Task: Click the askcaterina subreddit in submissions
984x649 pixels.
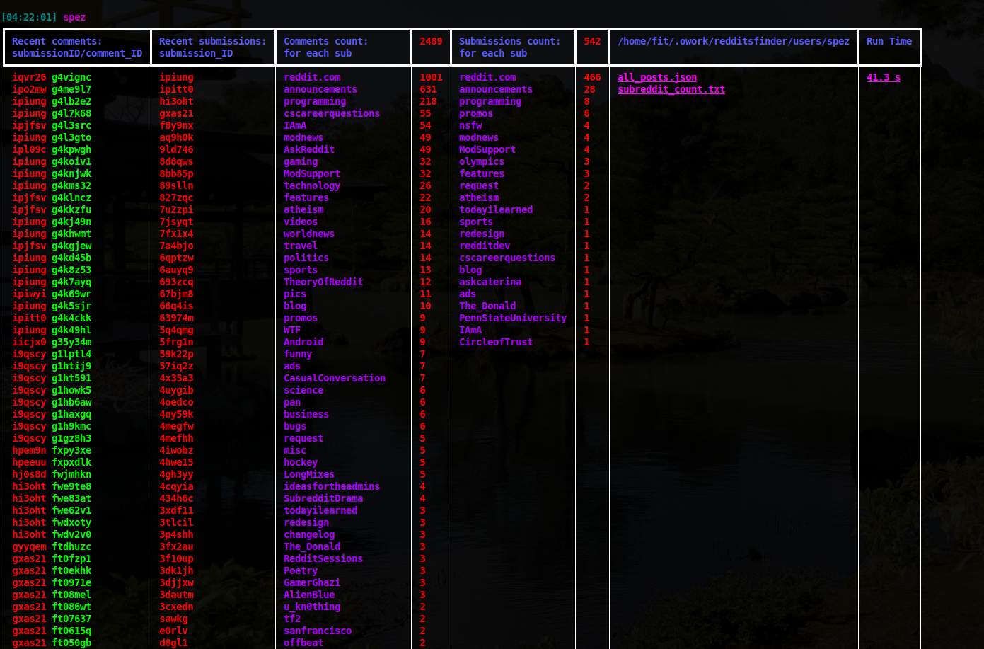Action: (490, 282)
